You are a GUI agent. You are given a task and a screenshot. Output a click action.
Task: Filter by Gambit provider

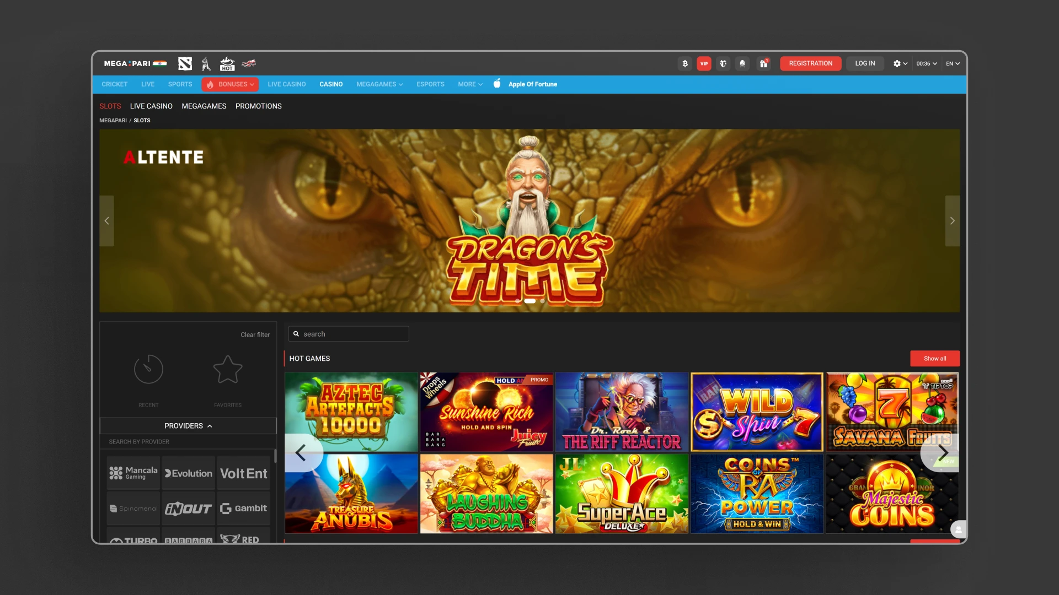coord(243,508)
